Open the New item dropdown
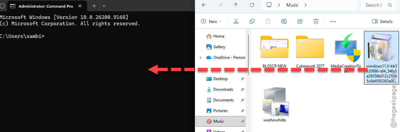This screenshot has height=132, width=400. coord(212,21)
